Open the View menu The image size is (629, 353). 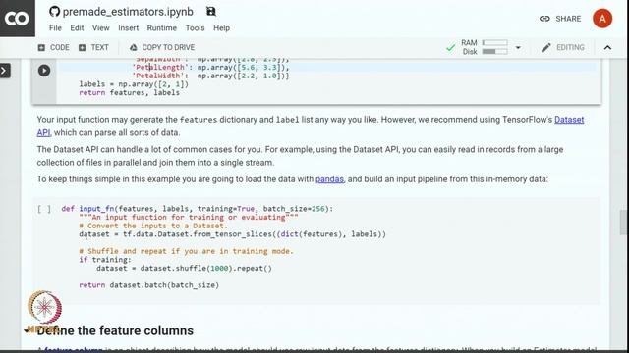(100, 28)
